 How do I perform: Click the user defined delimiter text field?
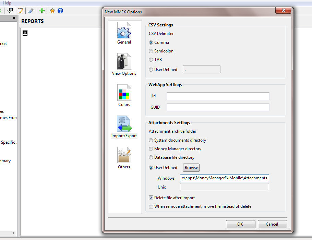click(202, 70)
